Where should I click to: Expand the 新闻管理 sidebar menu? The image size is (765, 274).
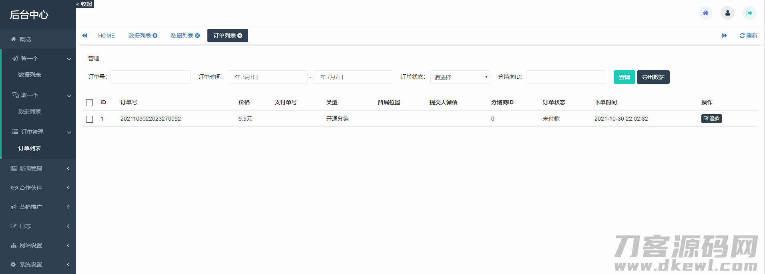tap(38, 169)
